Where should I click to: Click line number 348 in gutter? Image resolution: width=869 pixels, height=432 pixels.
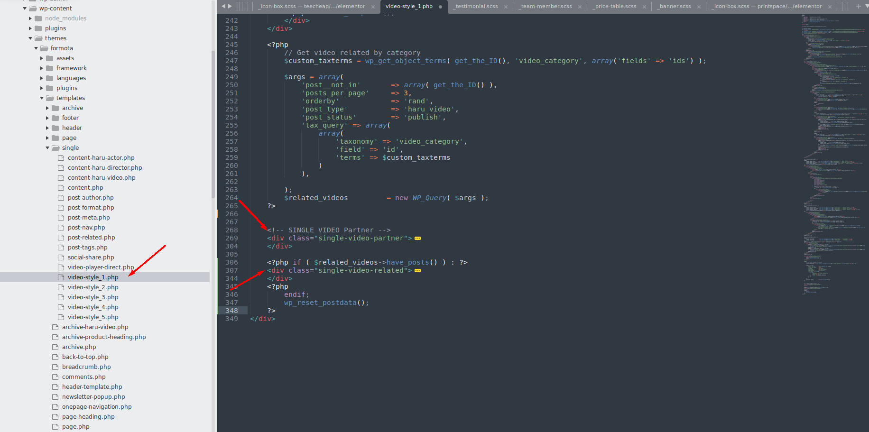231,311
